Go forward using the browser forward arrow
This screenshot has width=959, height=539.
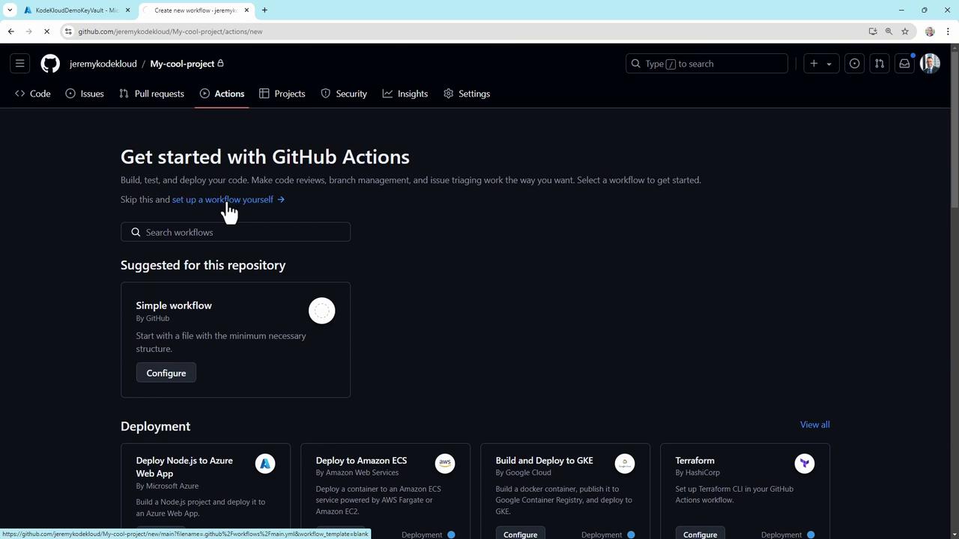(28, 31)
